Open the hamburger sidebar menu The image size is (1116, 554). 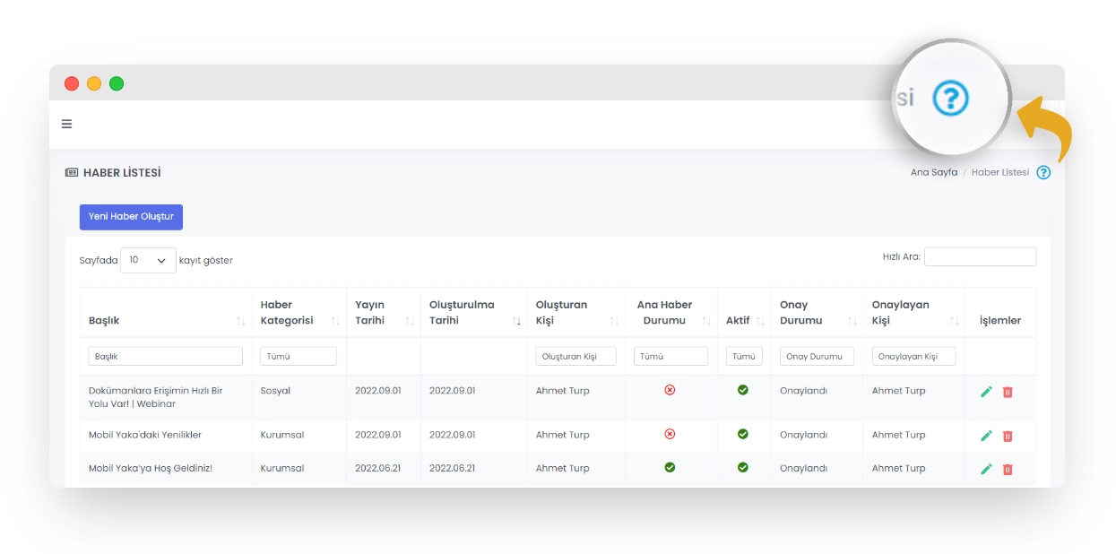(x=66, y=124)
